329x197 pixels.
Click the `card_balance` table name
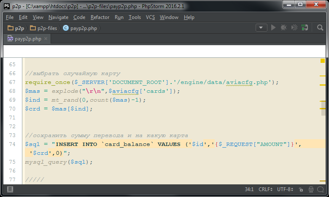(x=127, y=144)
